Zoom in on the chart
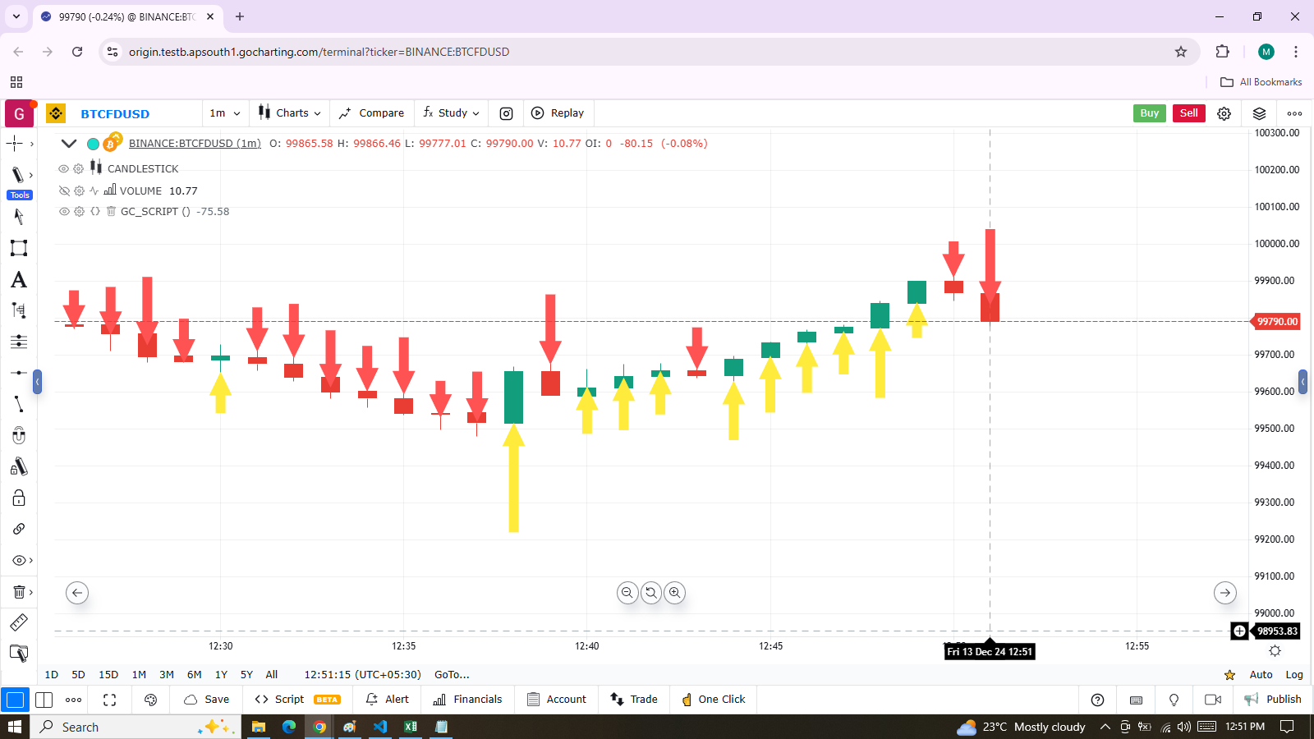 click(x=674, y=593)
